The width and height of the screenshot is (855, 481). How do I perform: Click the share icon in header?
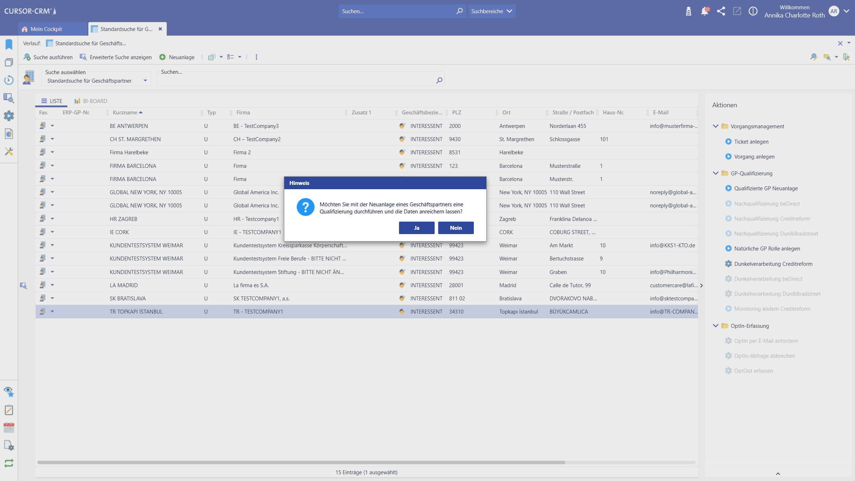721,11
